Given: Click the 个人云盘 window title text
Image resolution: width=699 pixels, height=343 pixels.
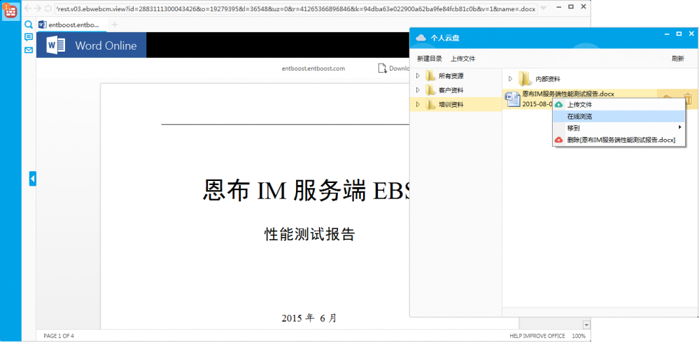Looking at the screenshot, I should click(444, 38).
